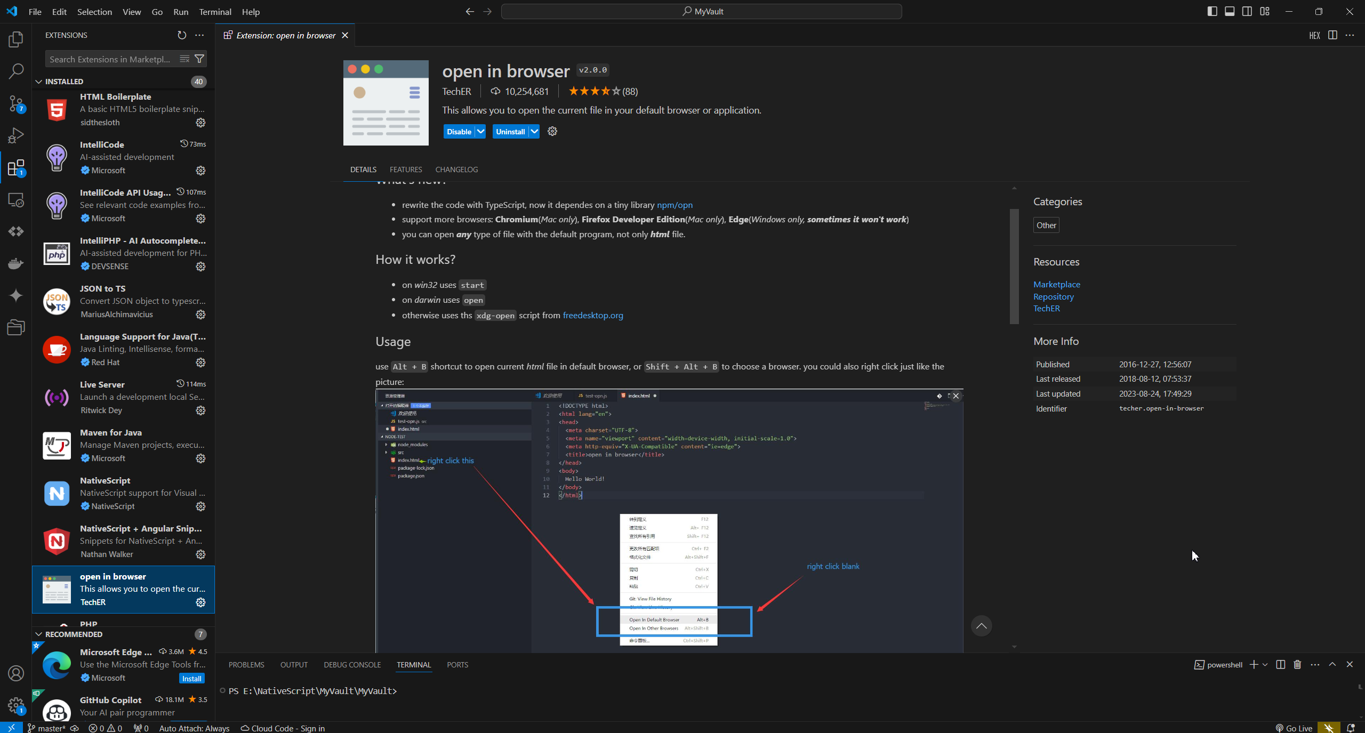Switch to the CHANGELOG tab

click(456, 170)
